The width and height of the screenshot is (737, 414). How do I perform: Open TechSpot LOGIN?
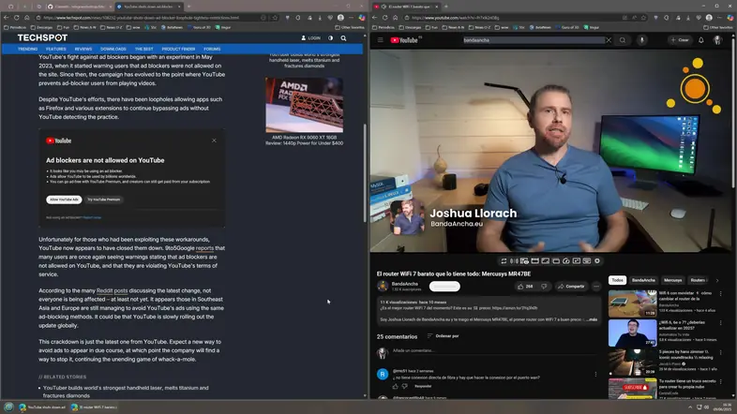point(310,38)
